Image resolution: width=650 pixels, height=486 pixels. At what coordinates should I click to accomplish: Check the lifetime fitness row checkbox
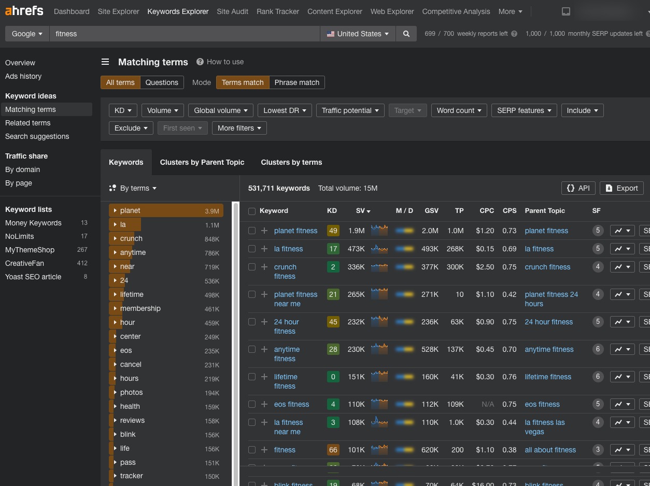[252, 377]
